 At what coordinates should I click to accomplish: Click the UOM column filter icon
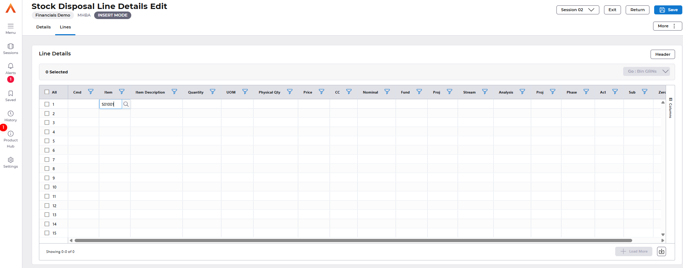(x=245, y=92)
